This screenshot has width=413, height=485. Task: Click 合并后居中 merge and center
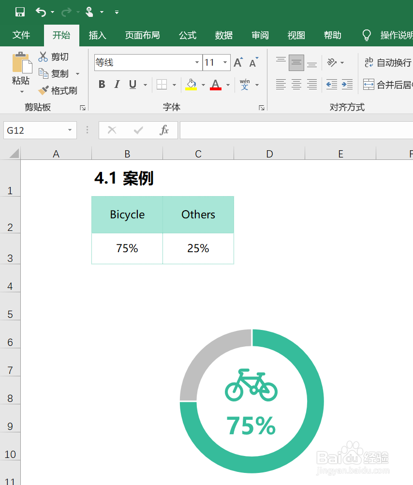pos(388,85)
